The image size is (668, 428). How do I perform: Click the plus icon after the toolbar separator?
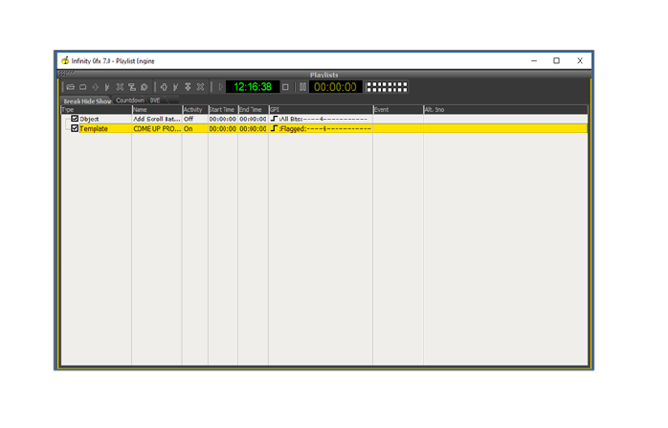pos(164,87)
